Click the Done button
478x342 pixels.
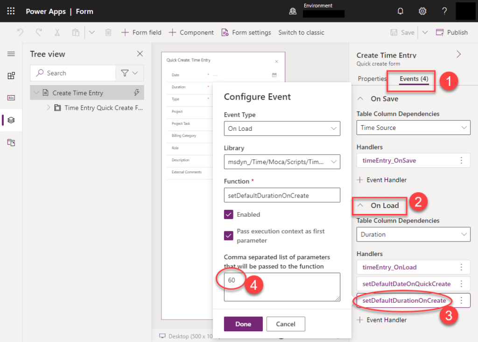pos(243,324)
